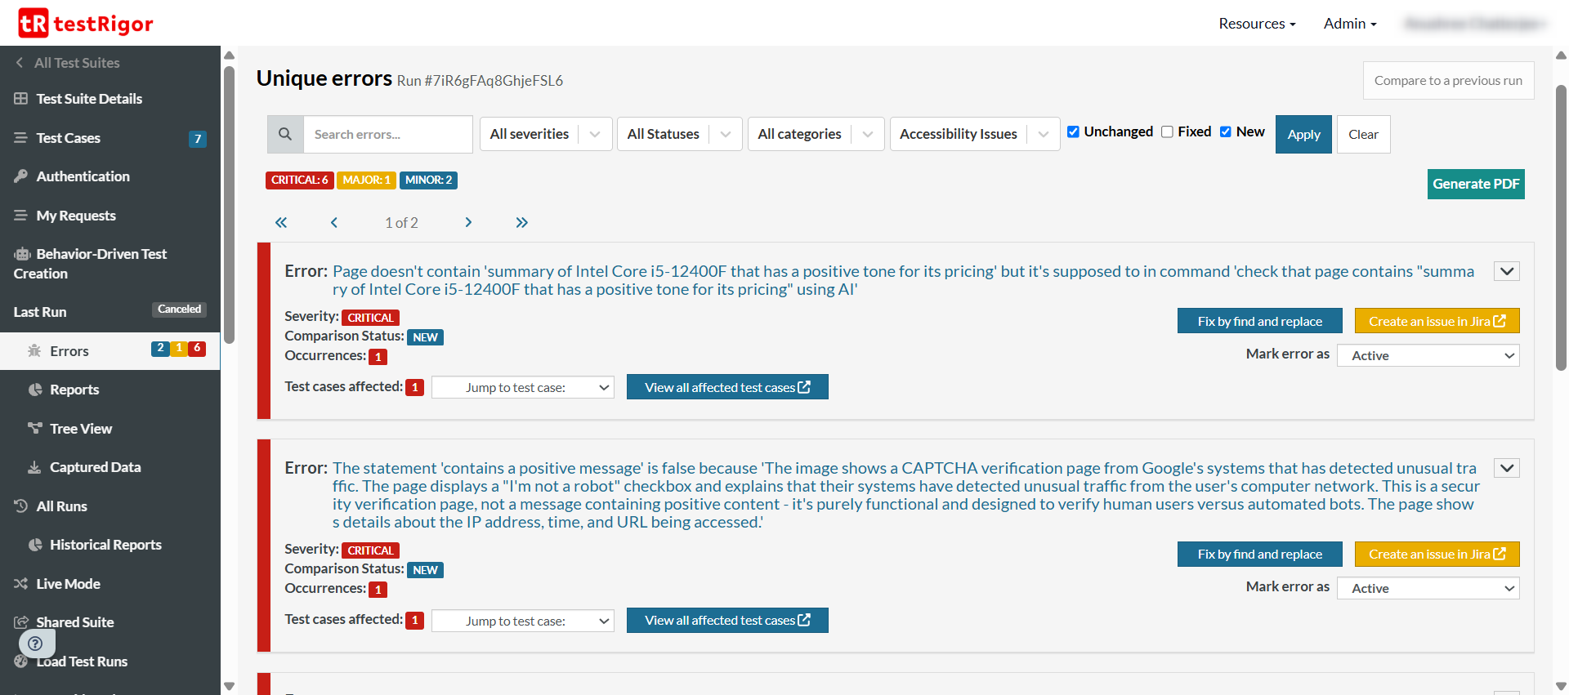
Task: Go back to previous errors page
Action: tap(333, 223)
